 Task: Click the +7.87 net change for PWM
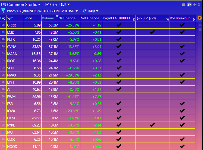[97, 97]
